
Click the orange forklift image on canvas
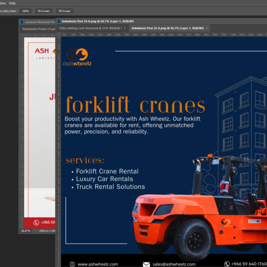[200, 208]
